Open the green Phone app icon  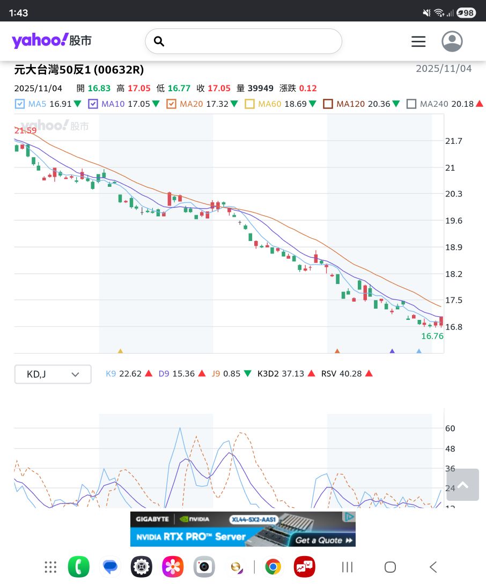click(79, 567)
